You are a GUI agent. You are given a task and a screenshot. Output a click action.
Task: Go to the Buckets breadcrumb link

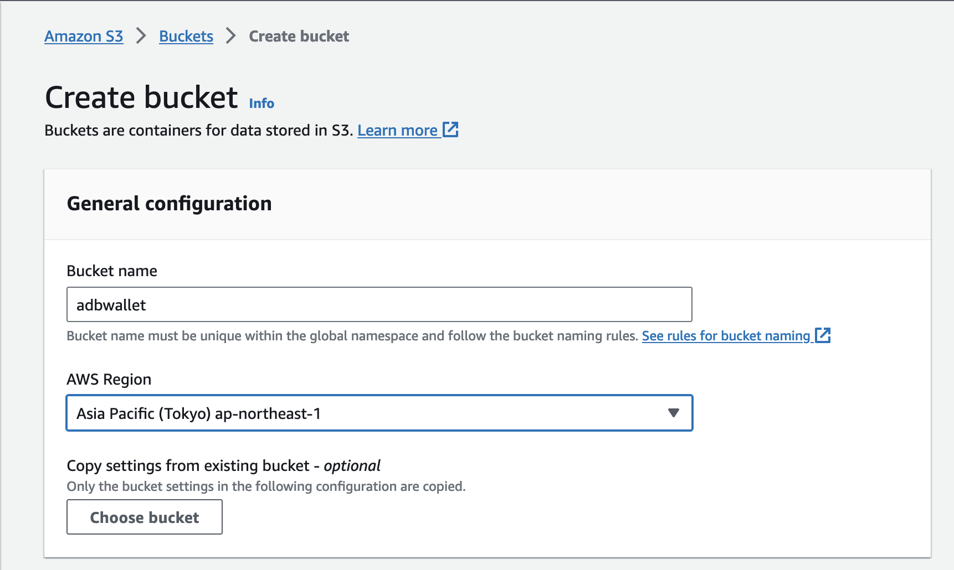click(x=186, y=37)
